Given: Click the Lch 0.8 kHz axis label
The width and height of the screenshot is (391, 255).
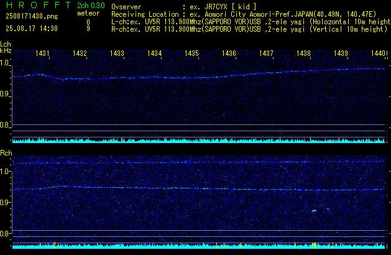Looking at the screenshot, I should [x=4, y=125].
